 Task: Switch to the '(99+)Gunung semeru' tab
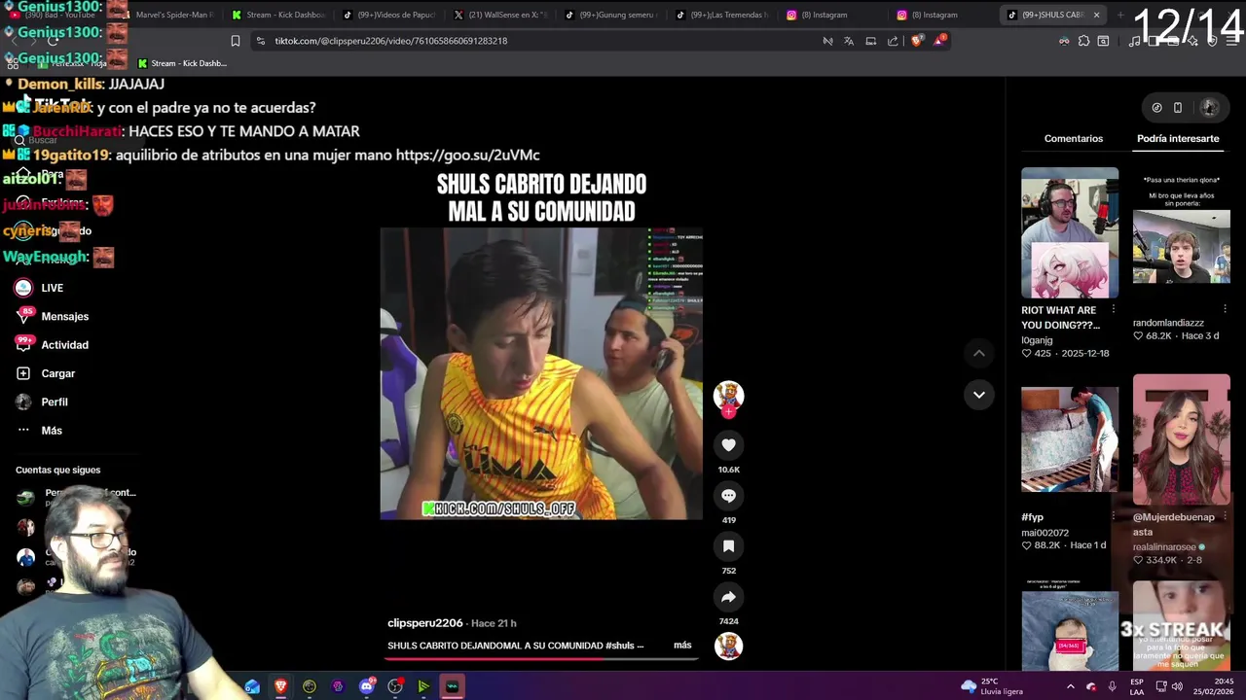612,15
